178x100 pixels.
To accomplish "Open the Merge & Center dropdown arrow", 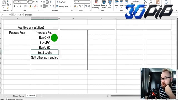I will (x=71, y=6).
